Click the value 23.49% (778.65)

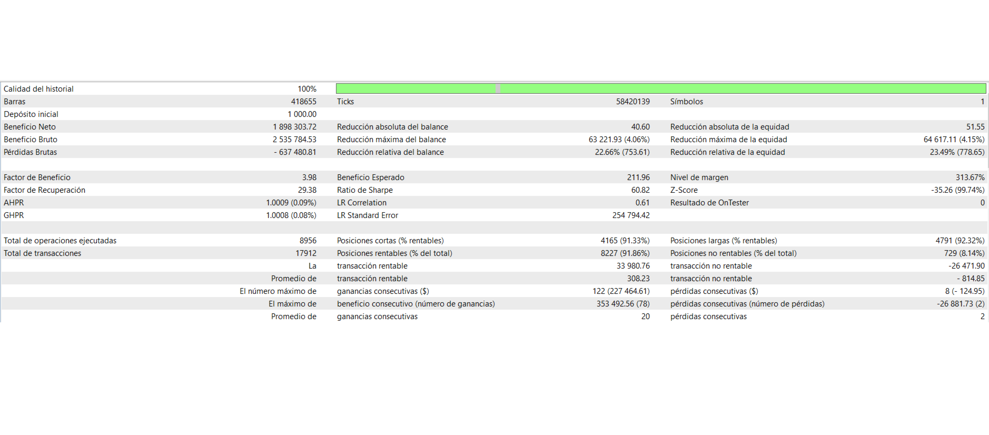click(957, 152)
